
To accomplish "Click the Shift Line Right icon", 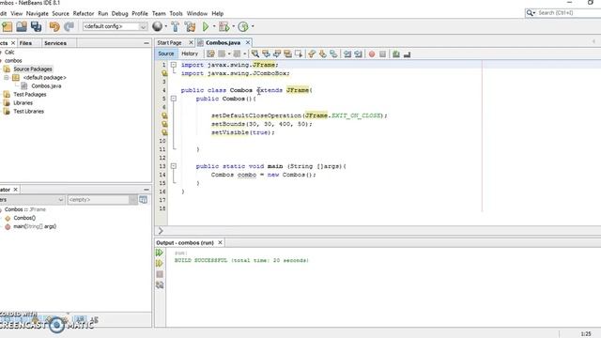I will pos(359,54).
